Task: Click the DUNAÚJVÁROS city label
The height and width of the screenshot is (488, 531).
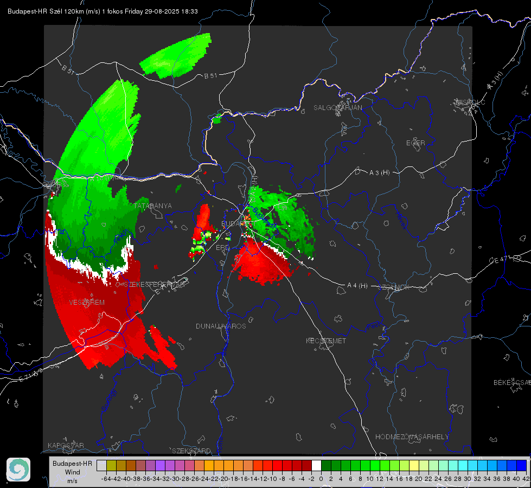Action: click(221, 326)
